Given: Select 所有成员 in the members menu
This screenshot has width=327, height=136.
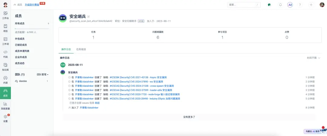Looking at the screenshot, I should click(20, 24).
